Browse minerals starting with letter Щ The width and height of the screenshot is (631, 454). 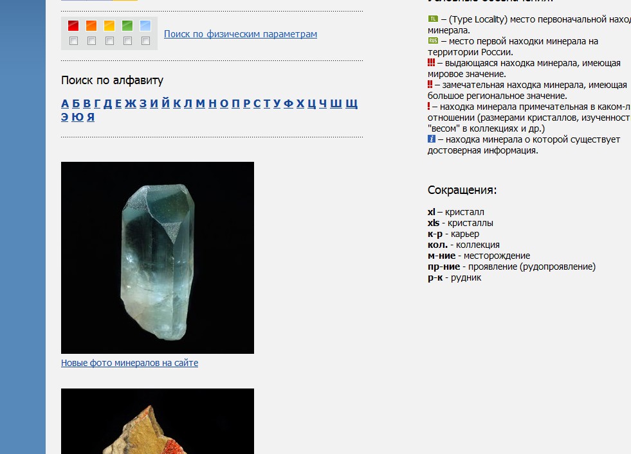coord(352,104)
